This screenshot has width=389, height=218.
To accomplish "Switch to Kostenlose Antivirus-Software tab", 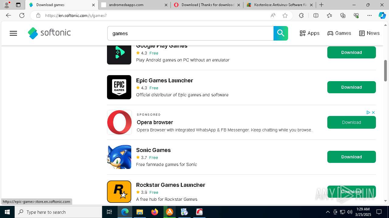I will pos(280,5).
